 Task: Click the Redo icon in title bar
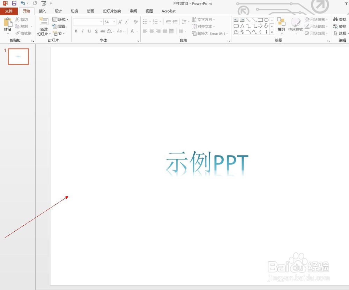(x=35, y=3)
